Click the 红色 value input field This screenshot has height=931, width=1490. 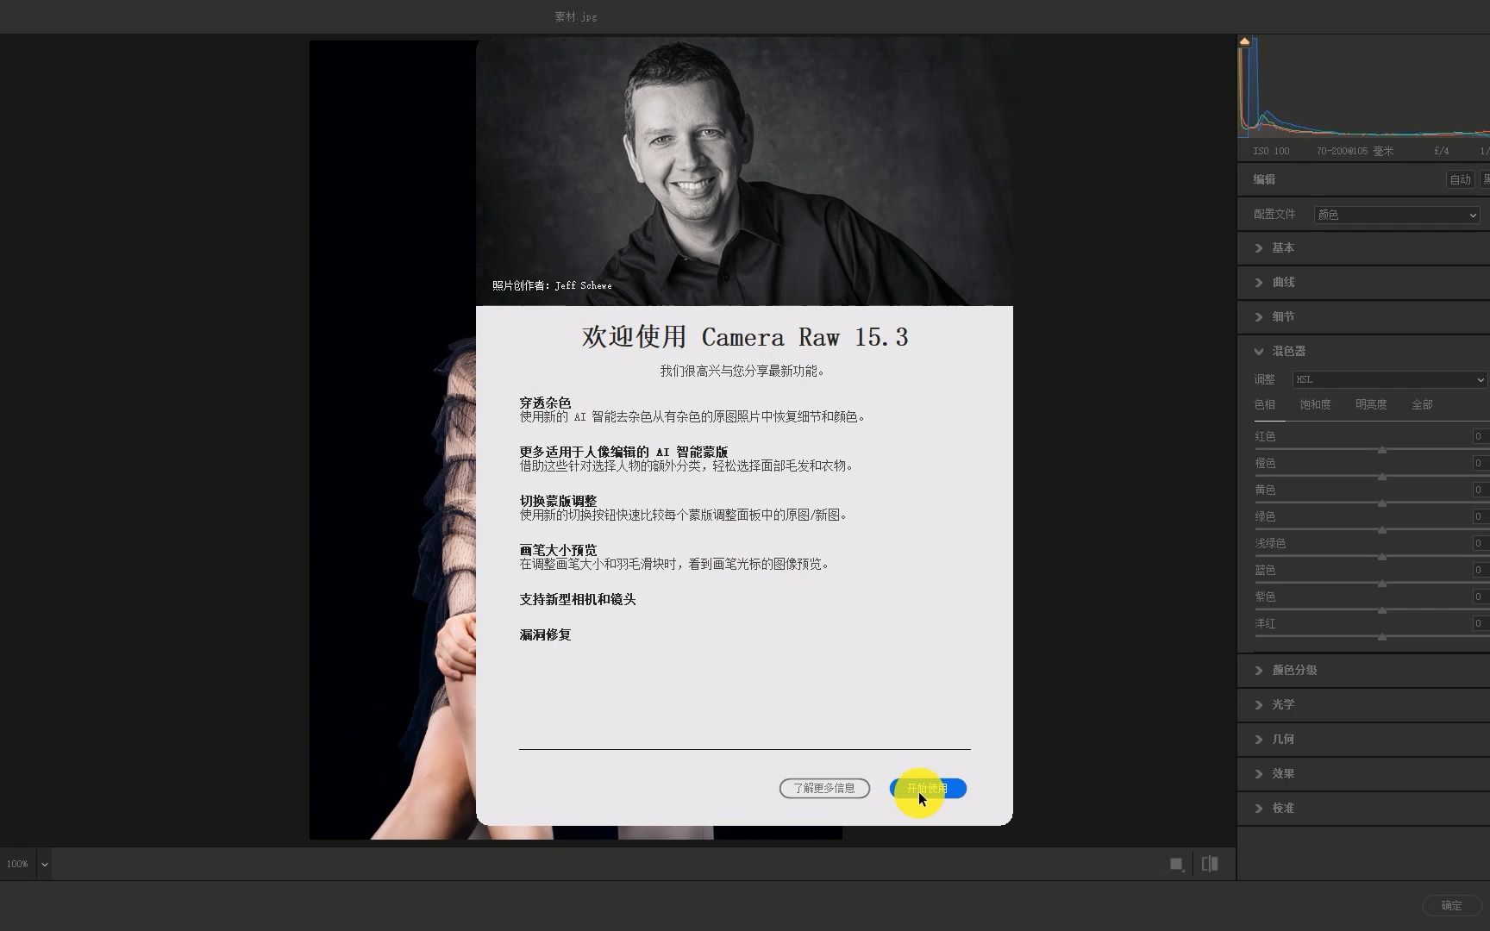(1476, 436)
